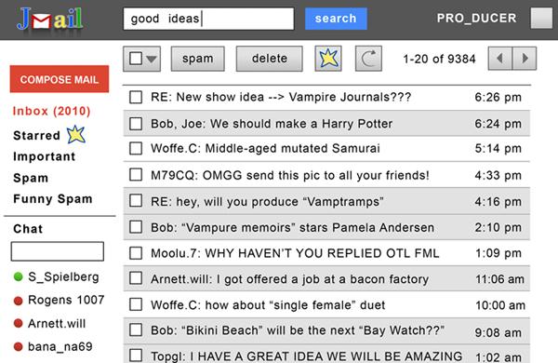Click the star button in toolbar

click(x=328, y=59)
